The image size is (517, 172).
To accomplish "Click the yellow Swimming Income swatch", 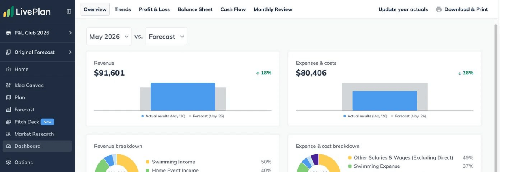I will [x=148, y=162].
